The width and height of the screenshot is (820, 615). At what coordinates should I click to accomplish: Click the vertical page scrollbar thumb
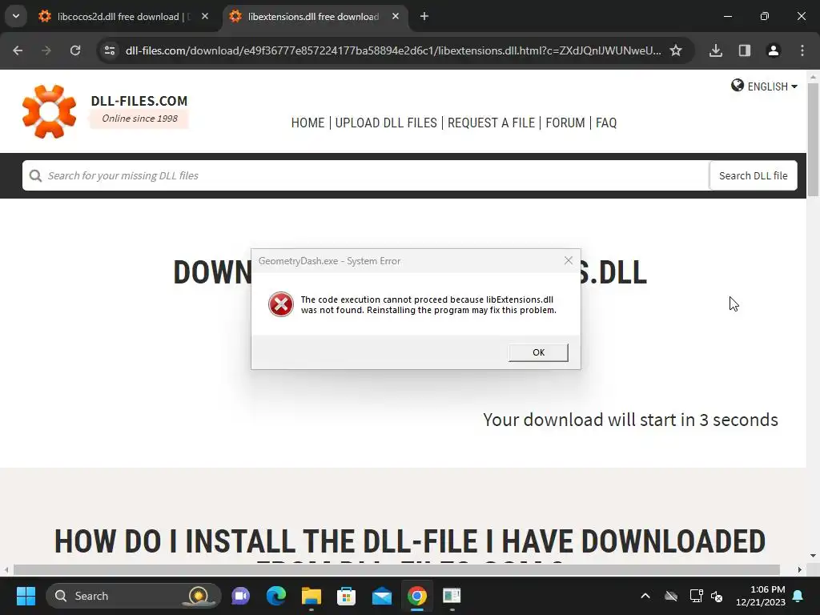click(x=813, y=139)
